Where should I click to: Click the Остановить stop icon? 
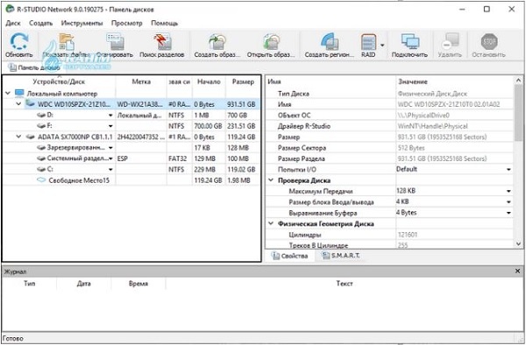[x=488, y=46]
